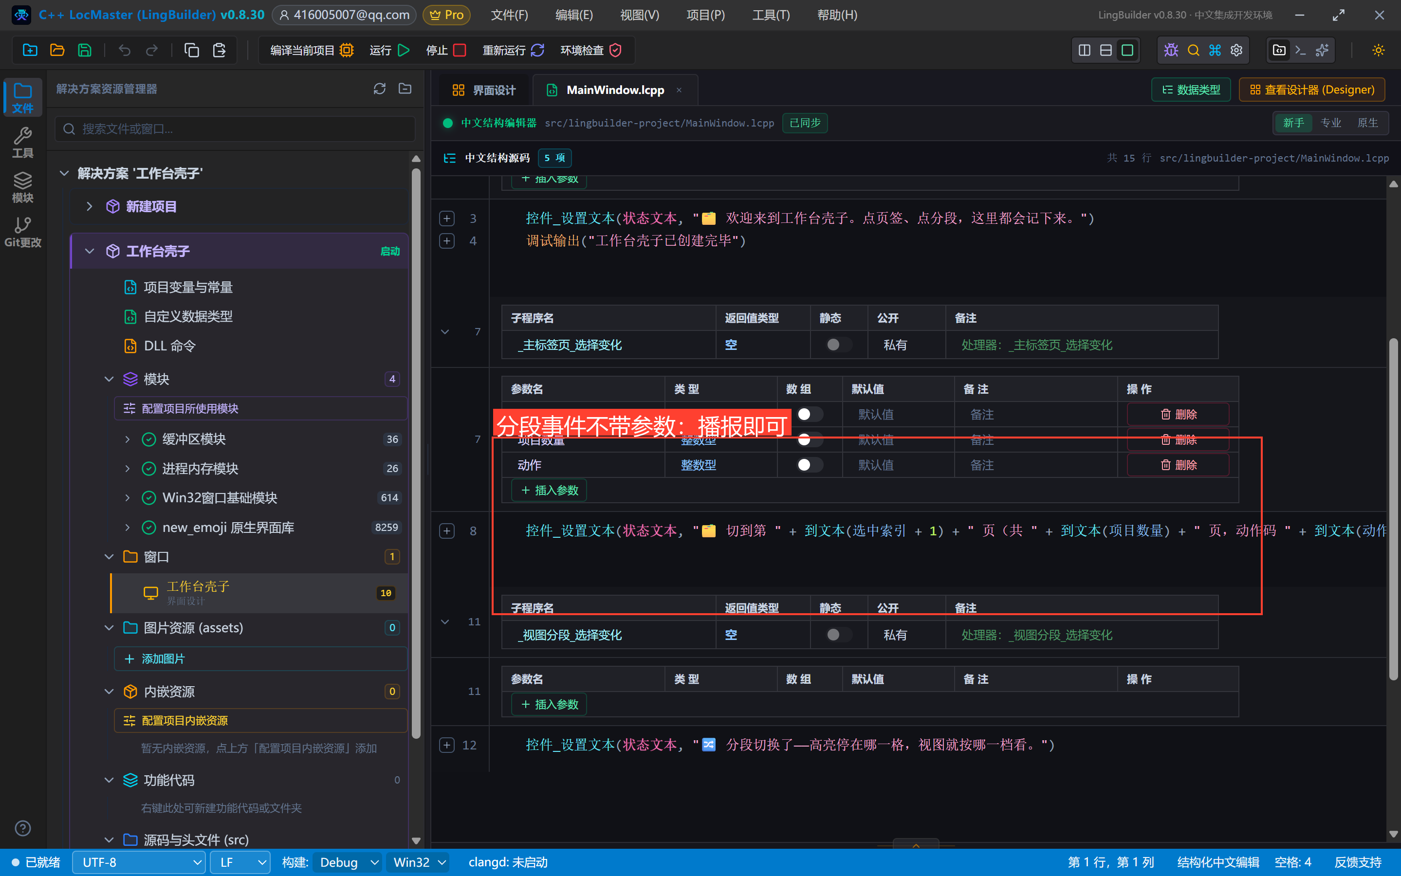
Task: Open the 帮助(H) menu
Action: click(x=837, y=15)
